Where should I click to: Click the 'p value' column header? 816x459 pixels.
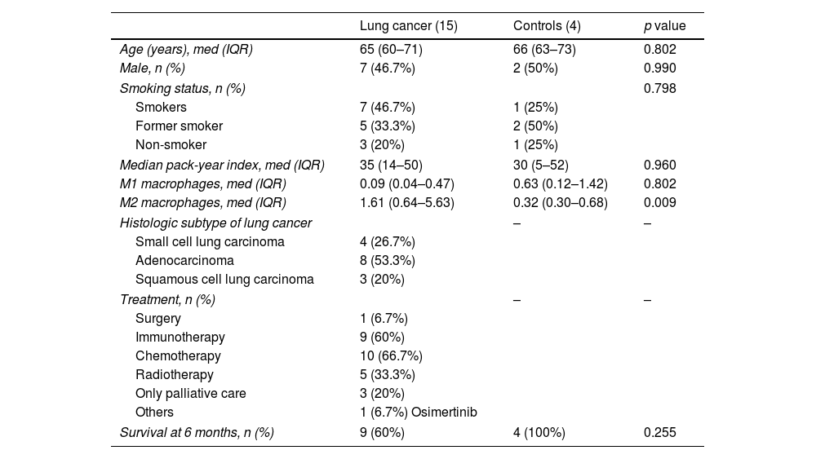pyautogui.click(x=664, y=25)
